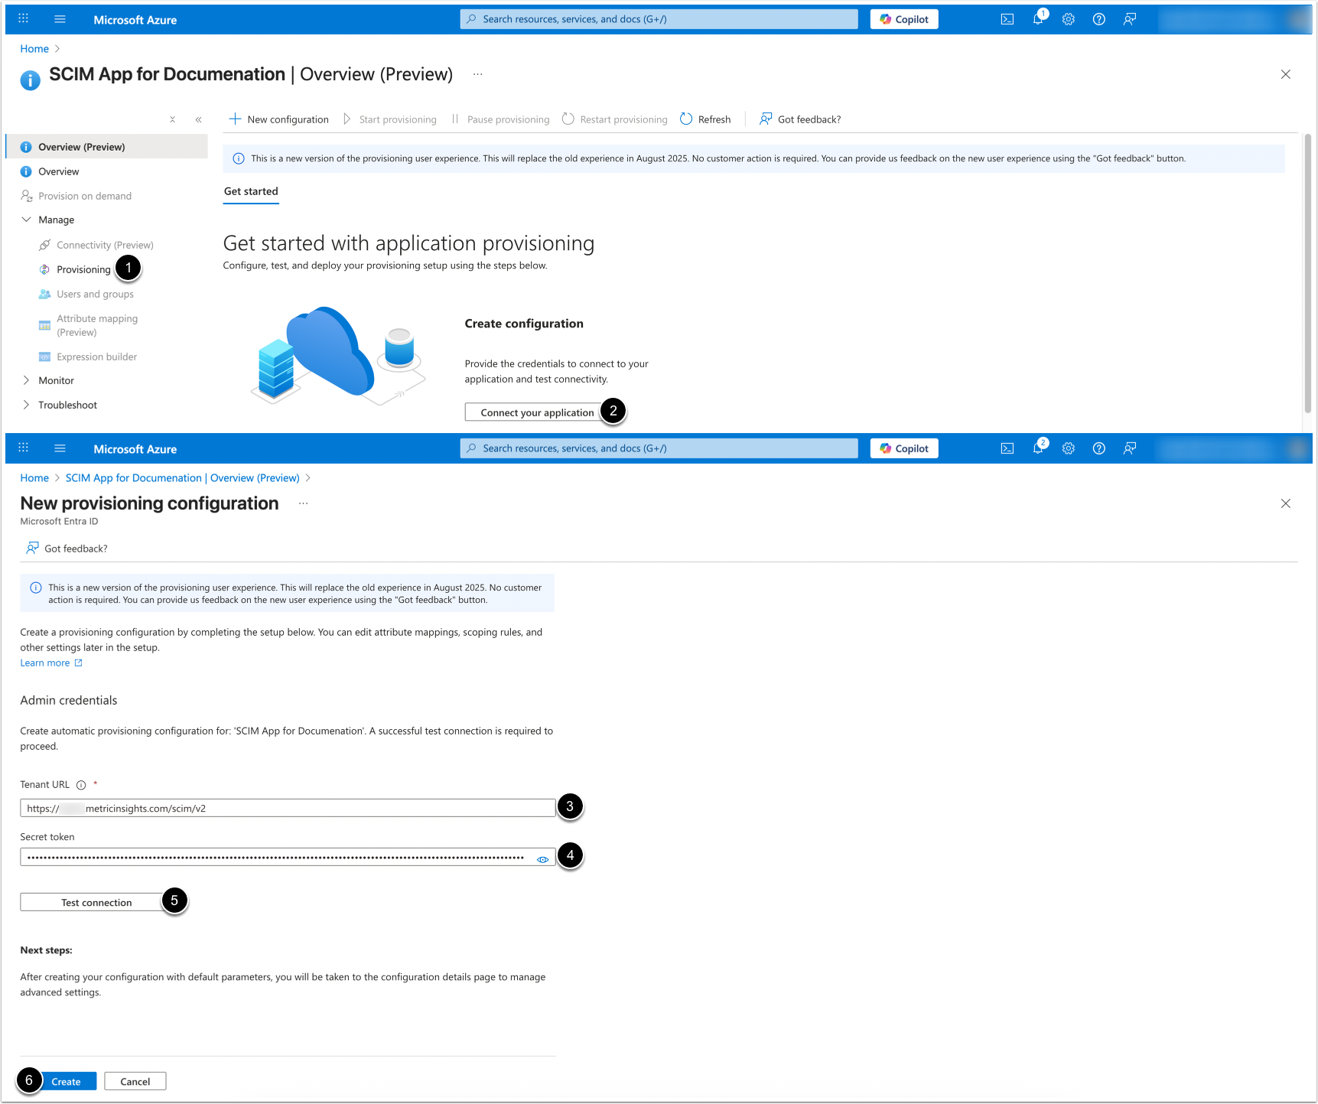Click Got feedback? in Overview toolbar

click(x=800, y=119)
